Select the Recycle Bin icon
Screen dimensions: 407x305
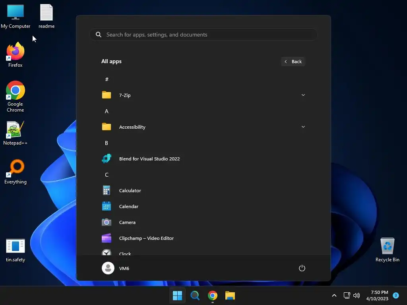[x=387, y=249]
